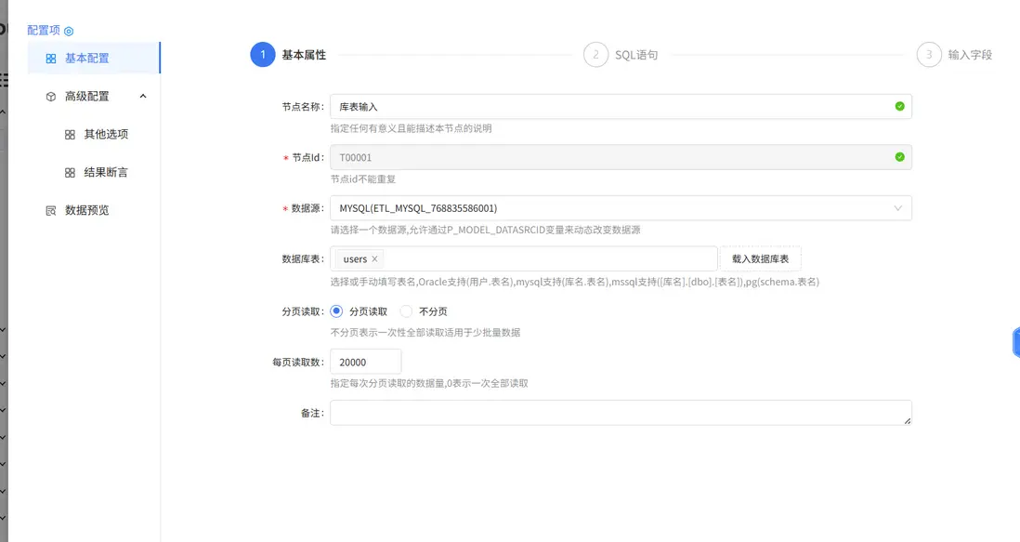Screen dimensions: 1020x542
Task: Click the blue collapsed panel handle on right edge
Action: click(1014, 342)
